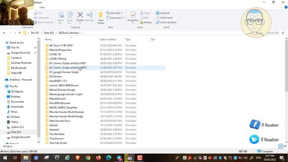Select the HackBGRT-1.5.1 folder
This screenshot has height=162, width=288.
(58, 81)
